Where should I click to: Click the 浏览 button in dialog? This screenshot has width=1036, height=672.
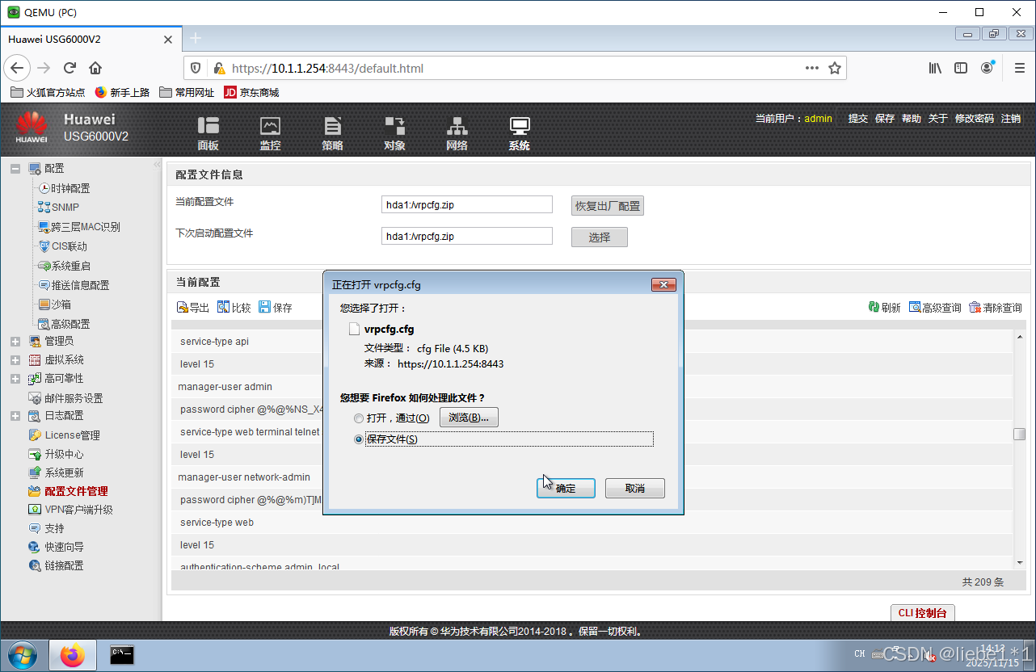[x=469, y=418]
